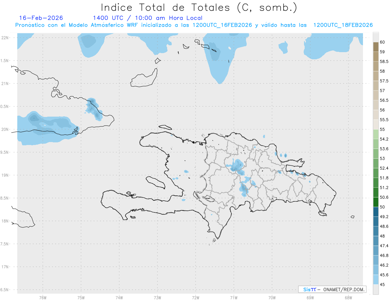This screenshot has width=391, height=302.
Task: Click the '1200UTC_18FEB2026' valid-until time
Action: pos(343,25)
